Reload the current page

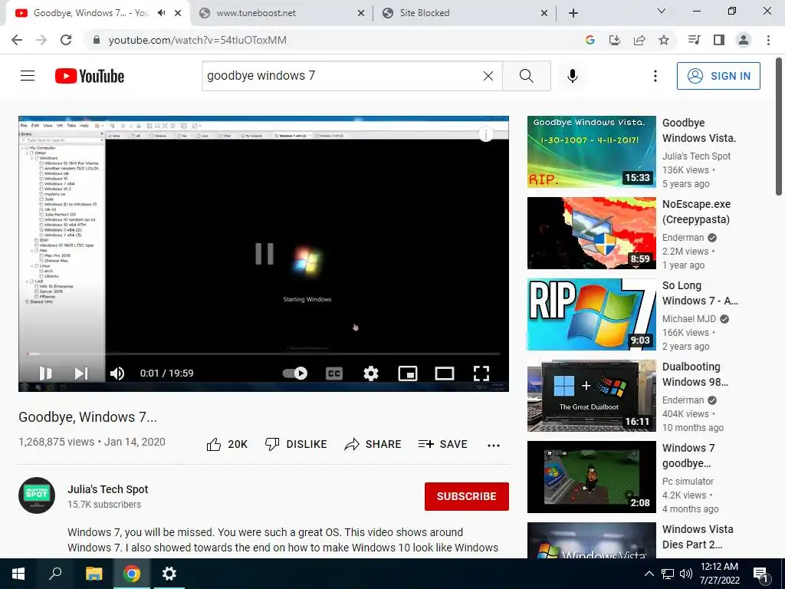click(x=66, y=40)
